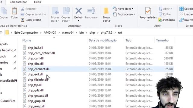Click the Editar button
The image size is (193, 108).
(x=165, y=14)
